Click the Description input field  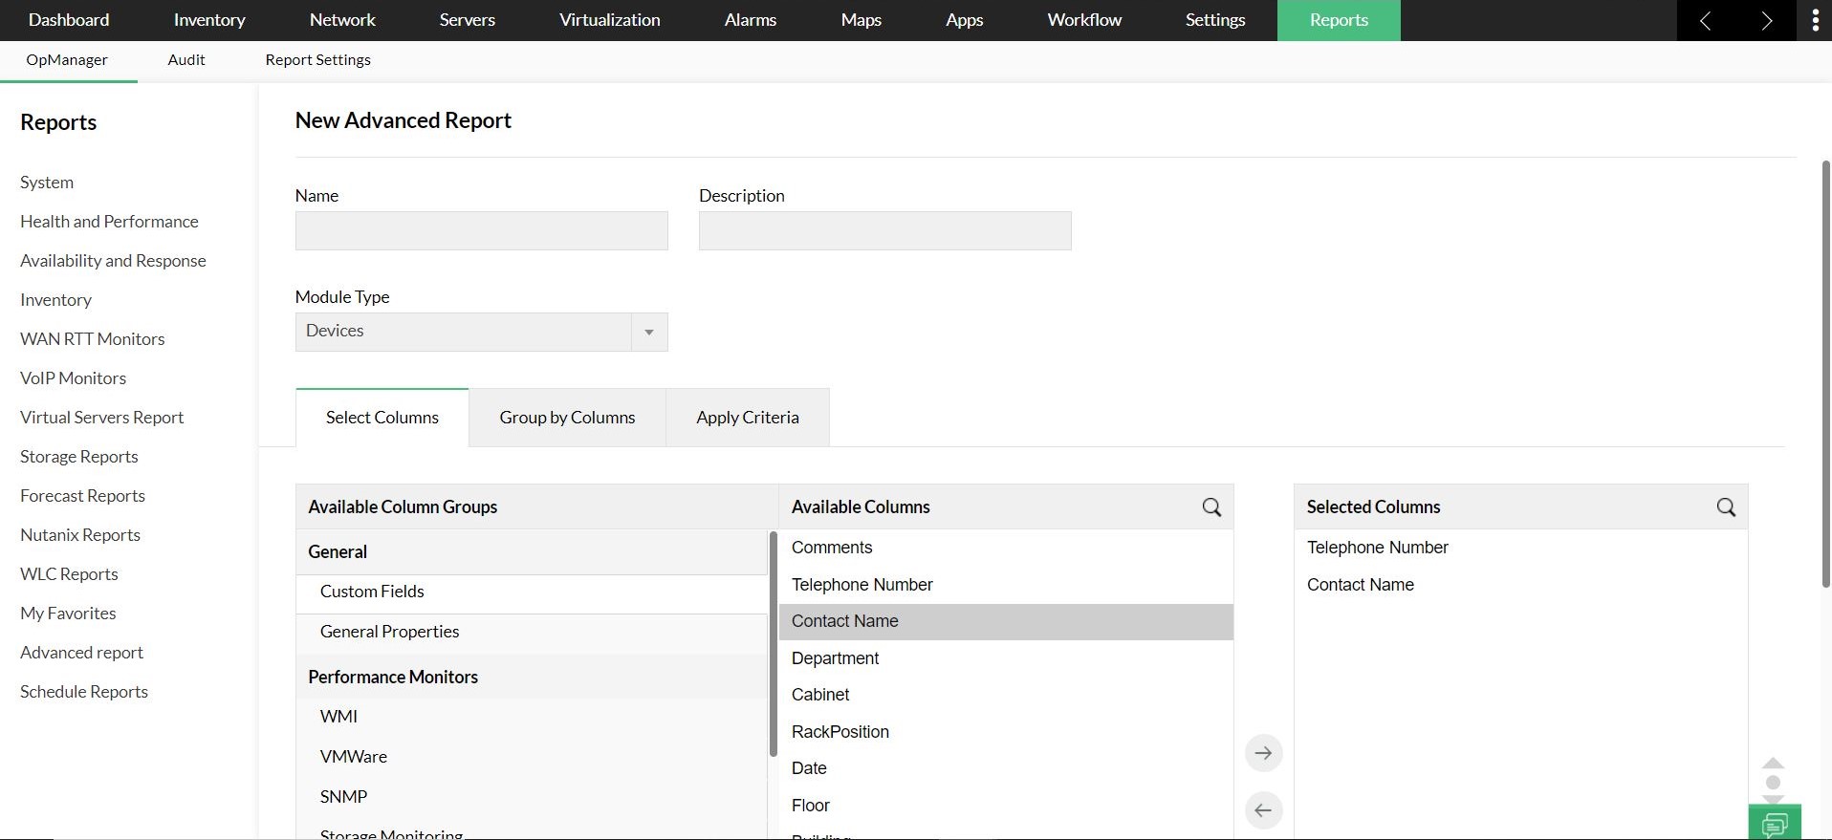tap(884, 231)
